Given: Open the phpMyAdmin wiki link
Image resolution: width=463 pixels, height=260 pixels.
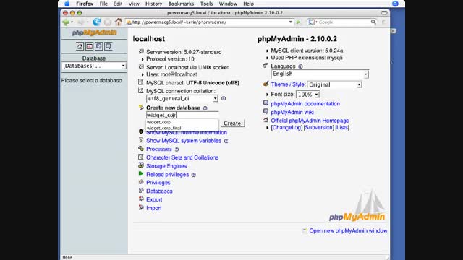Looking at the screenshot, I should [x=292, y=113].
